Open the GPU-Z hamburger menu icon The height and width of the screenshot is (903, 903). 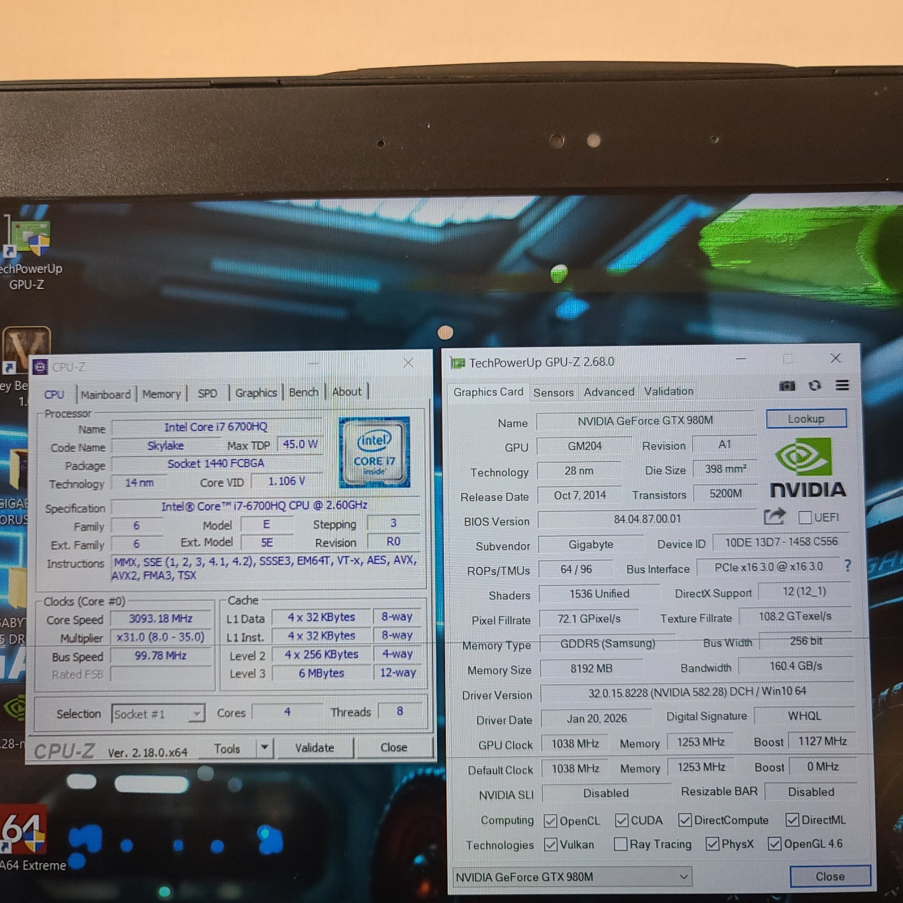coord(842,385)
